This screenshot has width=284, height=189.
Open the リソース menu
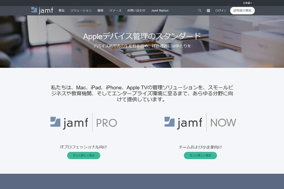coord(115,11)
